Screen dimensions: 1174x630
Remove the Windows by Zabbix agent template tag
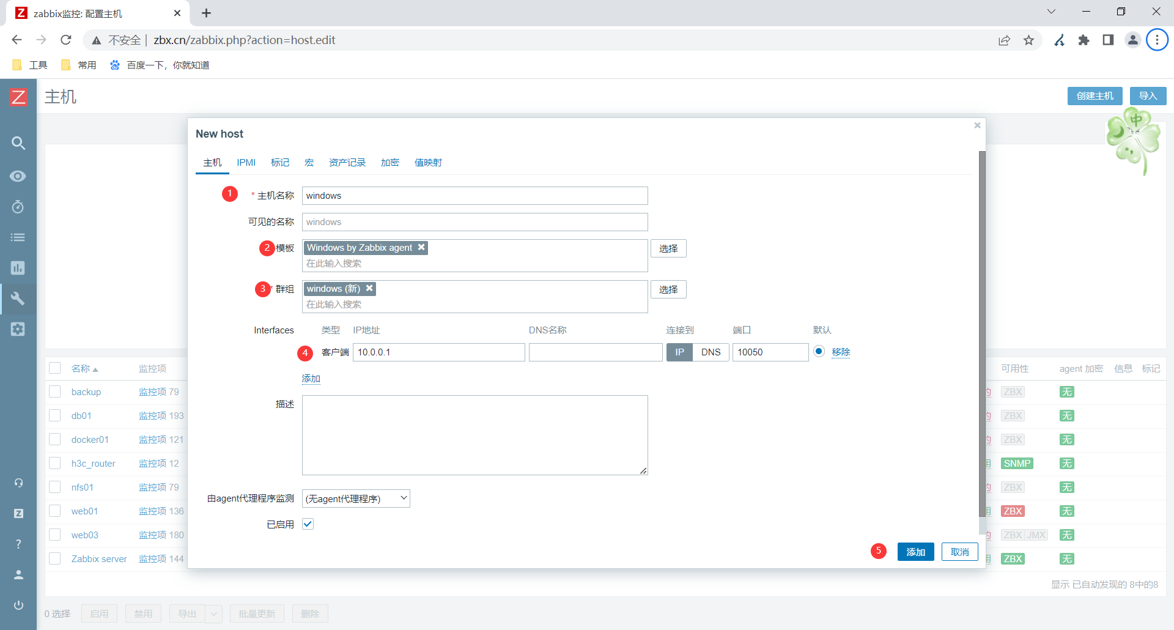tap(421, 247)
